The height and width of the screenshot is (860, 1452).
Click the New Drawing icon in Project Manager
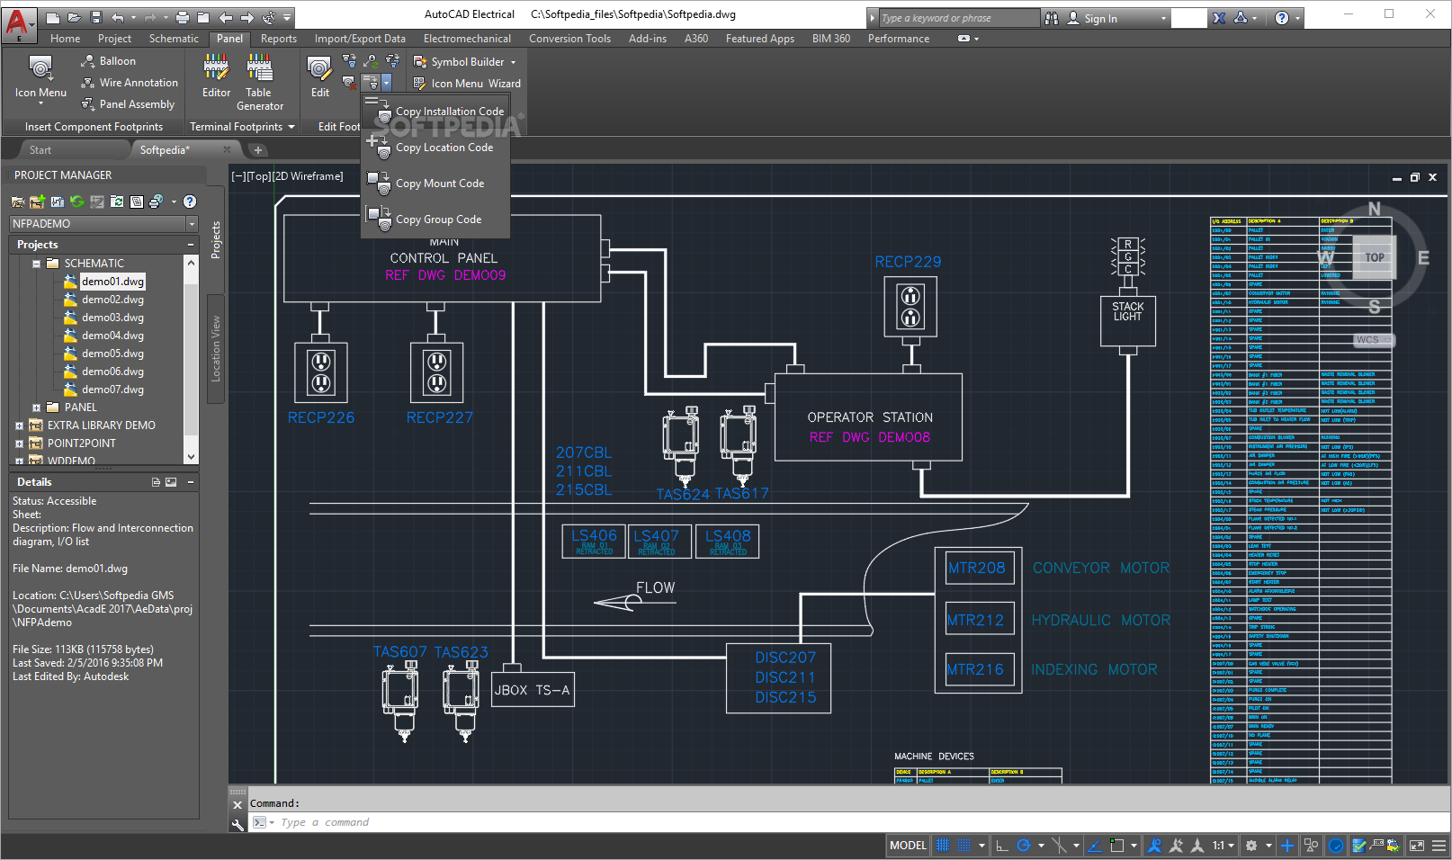[x=57, y=202]
